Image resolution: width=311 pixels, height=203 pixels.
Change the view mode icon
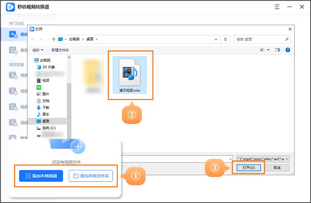pyautogui.click(x=262, y=50)
